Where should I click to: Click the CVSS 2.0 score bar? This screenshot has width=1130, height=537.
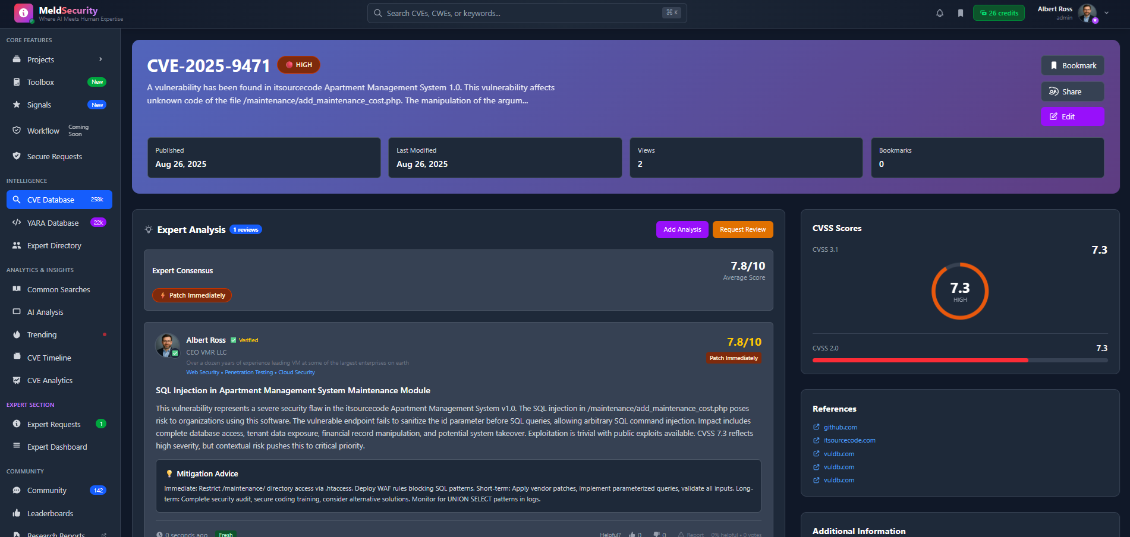click(960, 360)
